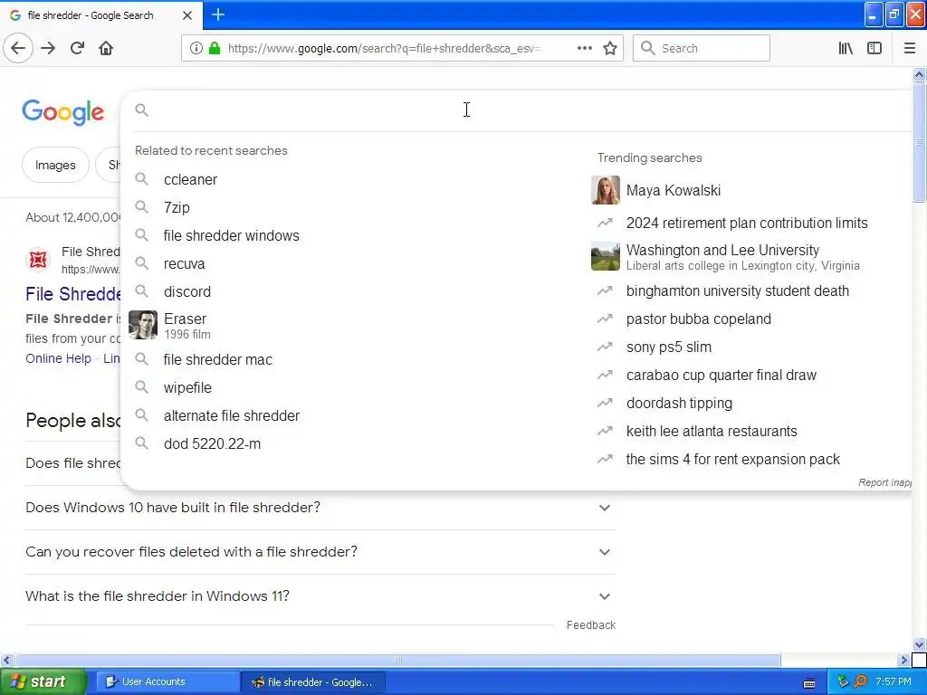Screen dimensions: 927x695
Task: Open keith lee atlanta restaurants trend
Action: pyautogui.click(x=712, y=432)
